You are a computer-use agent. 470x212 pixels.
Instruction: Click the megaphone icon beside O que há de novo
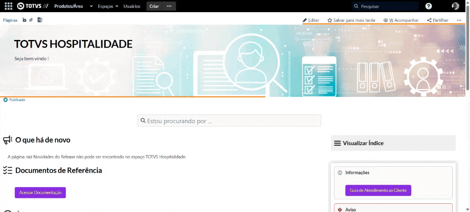click(x=7, y=140)
